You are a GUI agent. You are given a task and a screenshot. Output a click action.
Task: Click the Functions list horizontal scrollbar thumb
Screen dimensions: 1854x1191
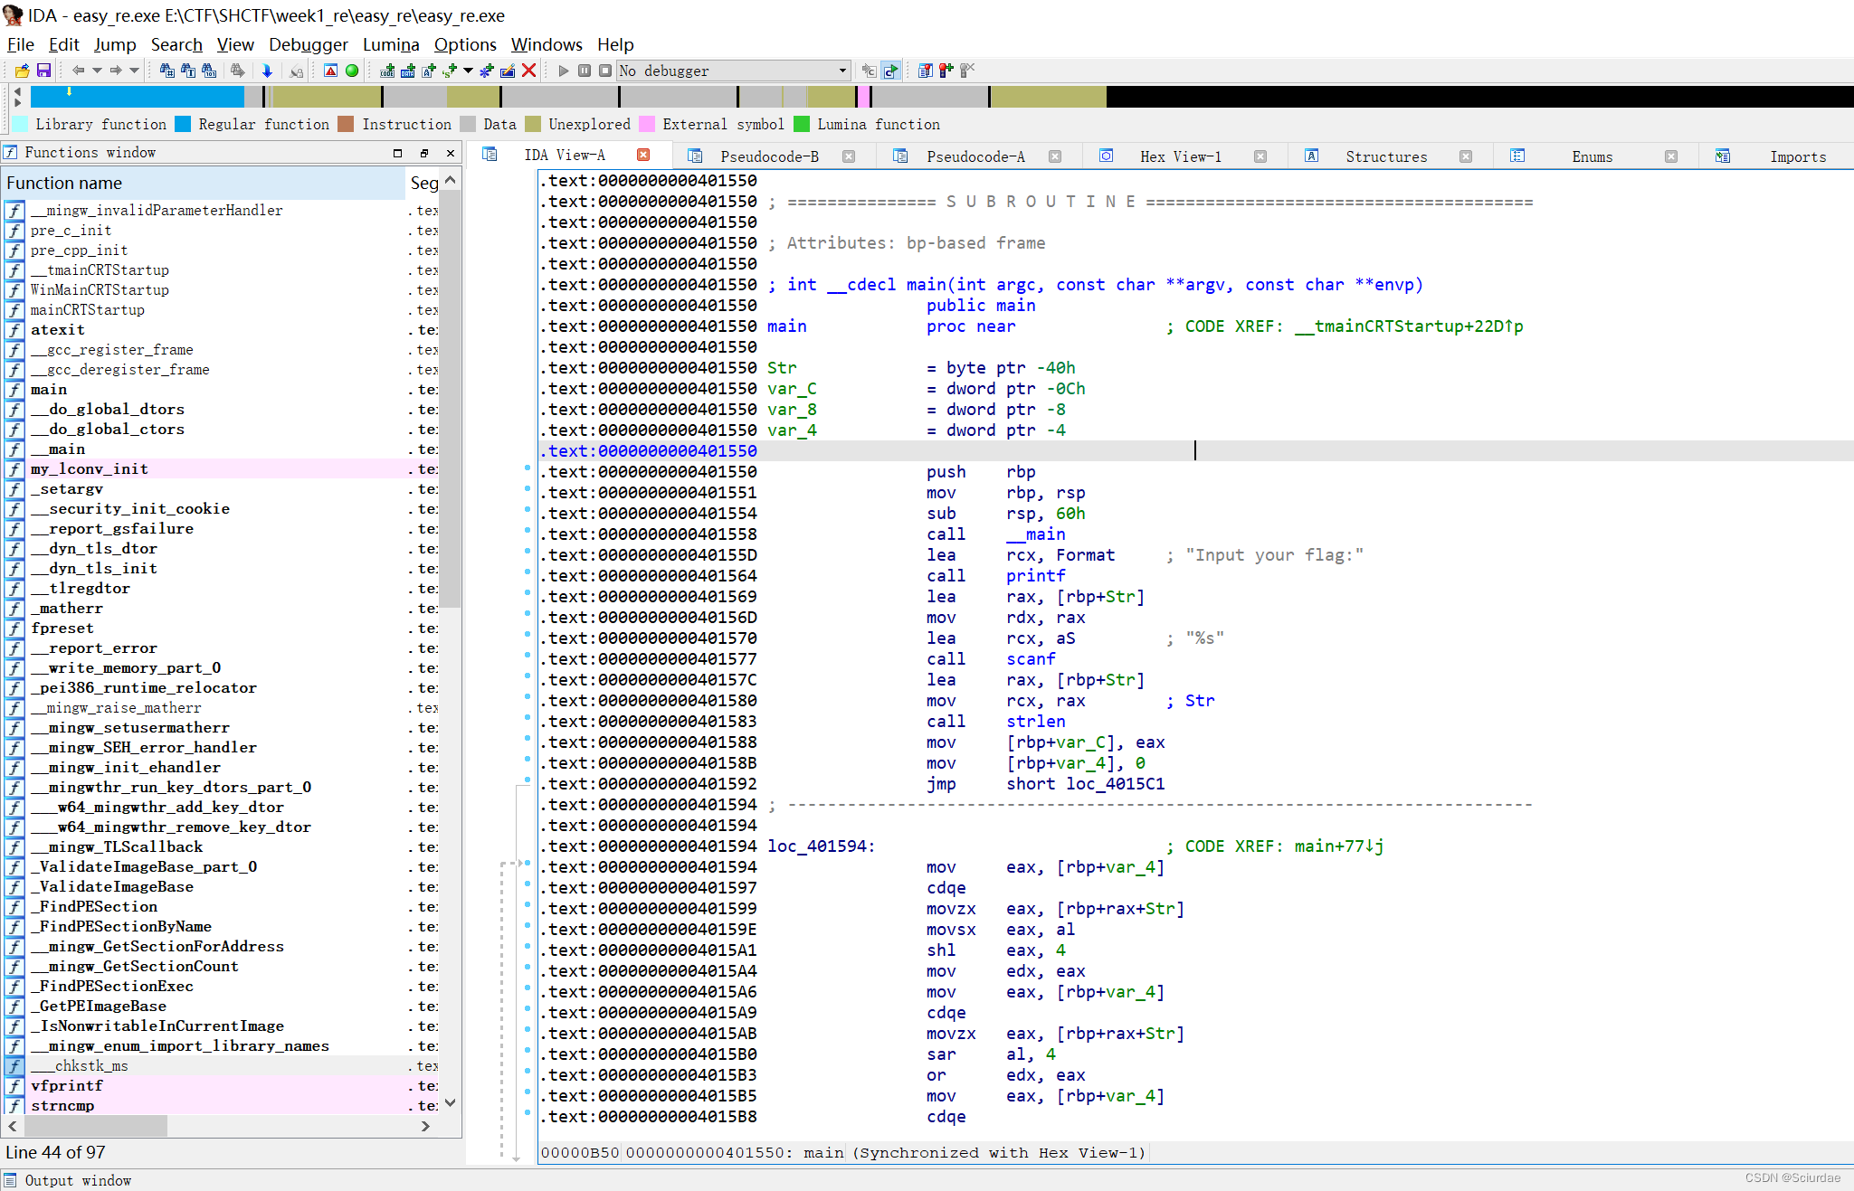[96, 1126]
